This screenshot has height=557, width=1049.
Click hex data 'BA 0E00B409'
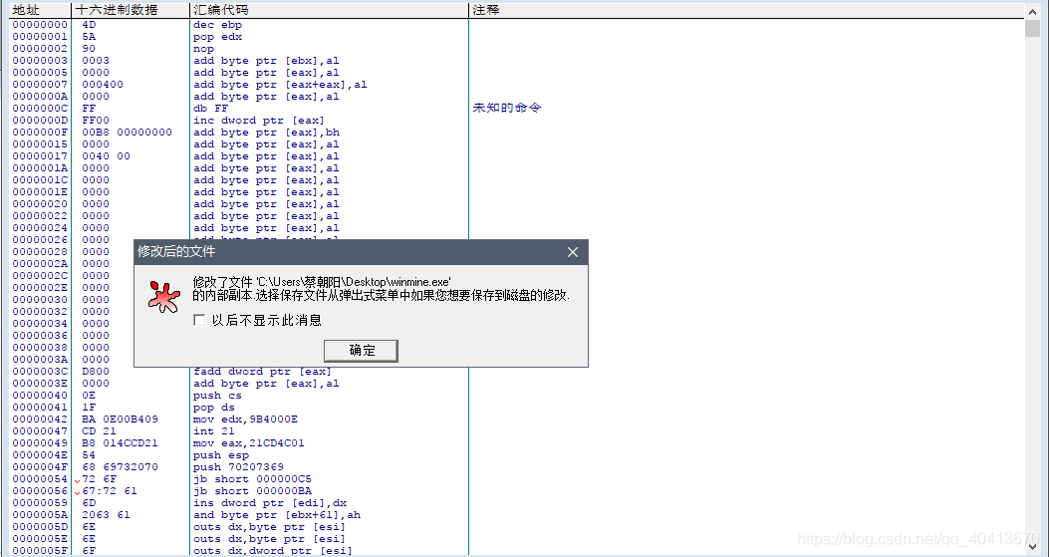(121, 419)
